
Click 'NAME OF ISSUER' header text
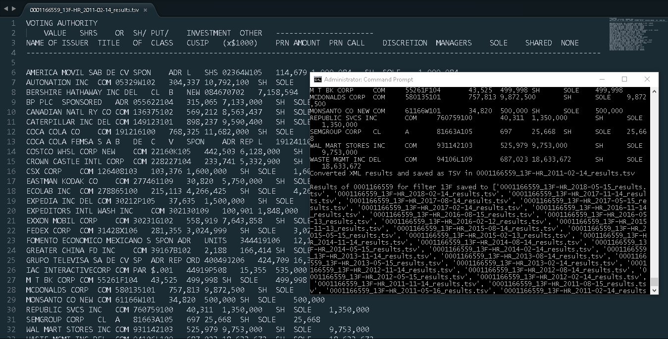pyautogui.click(x=57, y=43)
